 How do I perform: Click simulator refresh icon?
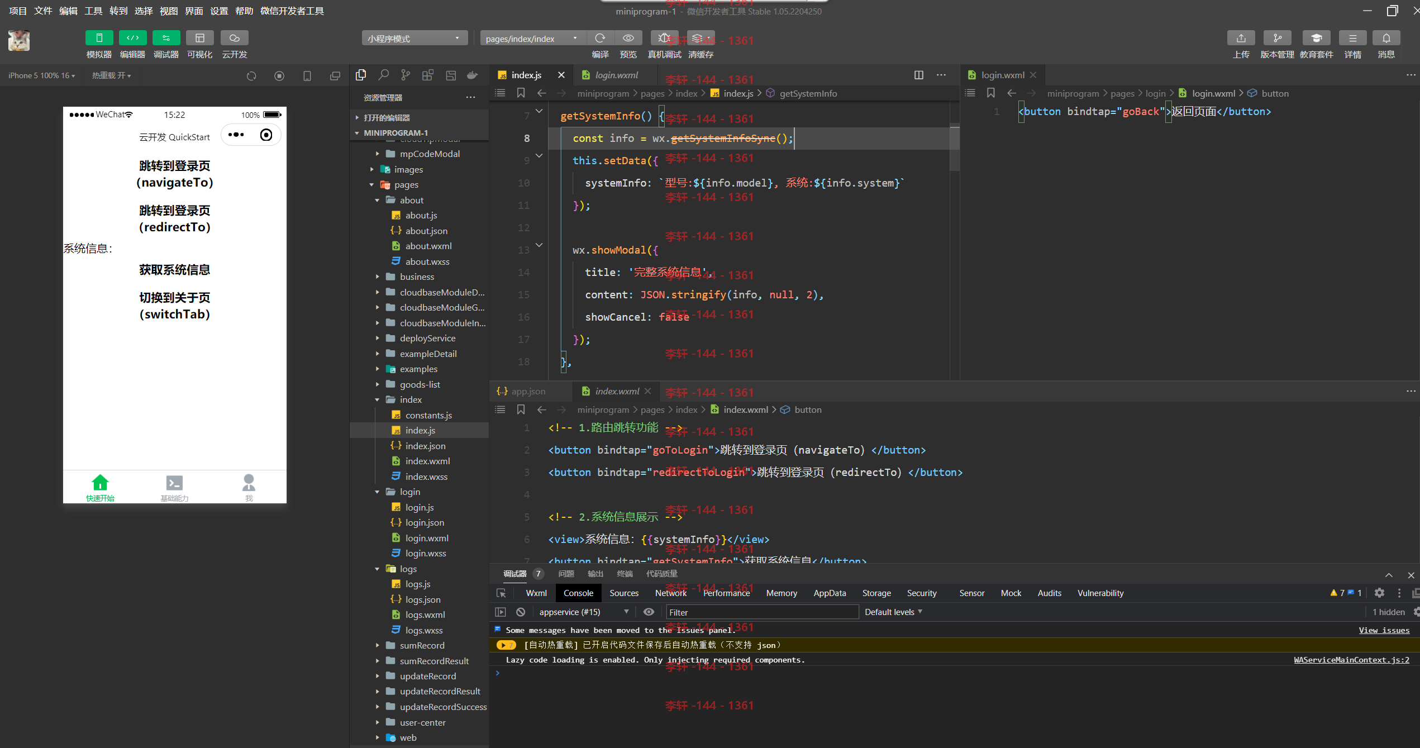pos(251,75)
